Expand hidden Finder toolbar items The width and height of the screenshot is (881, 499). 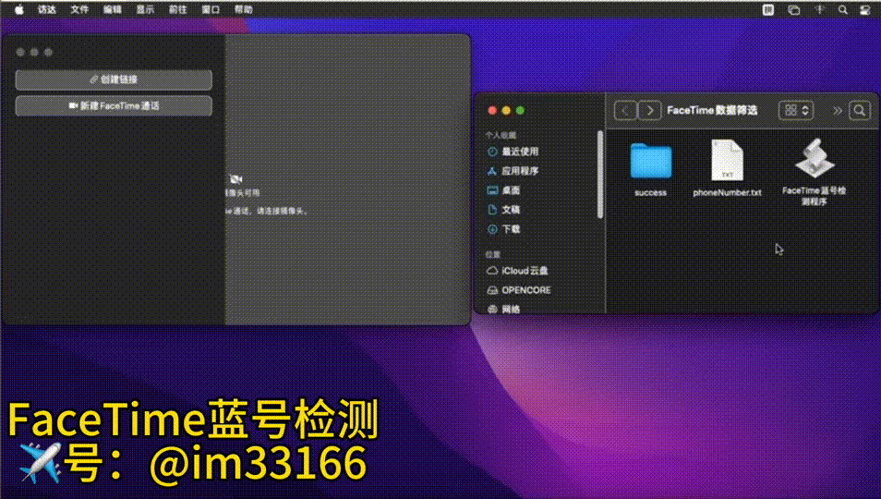coord(838,111)
